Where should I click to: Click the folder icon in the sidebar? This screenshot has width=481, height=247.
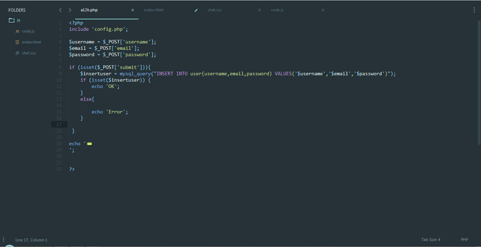(11, 20)
